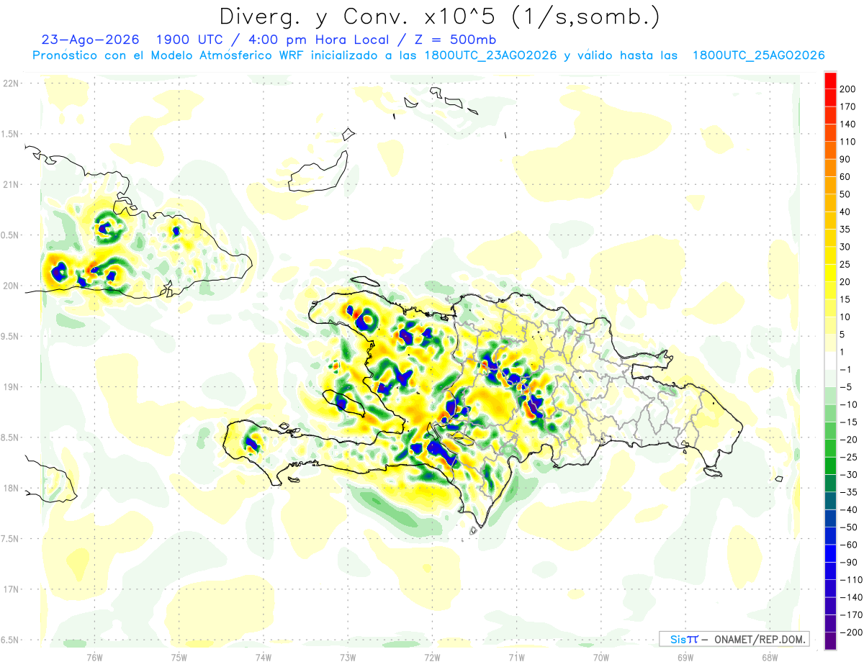Click the negative '-15' color scale value
Screen dimensions: 864x667
pos(848,422)
